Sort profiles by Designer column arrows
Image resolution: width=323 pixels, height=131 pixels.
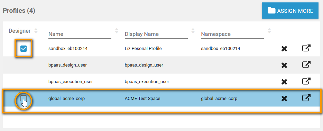click(x=36, y=31)
